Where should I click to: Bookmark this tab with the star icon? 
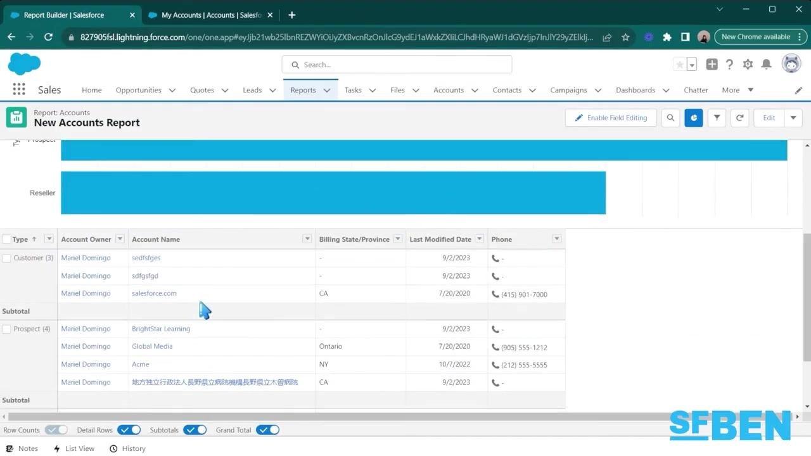(625, 37)
